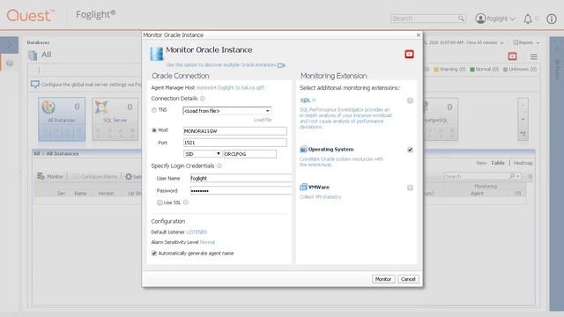564x317 pixels.
Task: Click the header search magnifier icon
Action: [462, 18]
